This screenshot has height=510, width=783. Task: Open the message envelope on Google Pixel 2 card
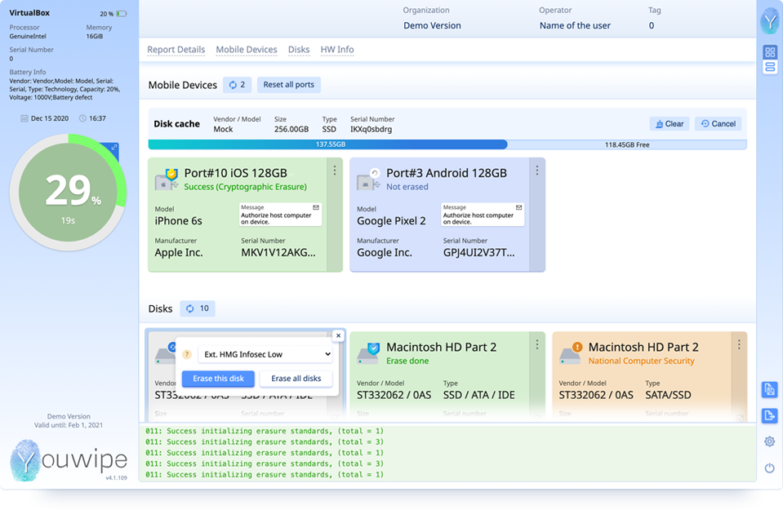coord(518,207)
